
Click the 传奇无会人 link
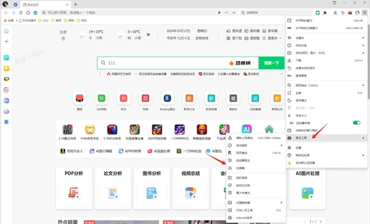(x=72, y=151)
